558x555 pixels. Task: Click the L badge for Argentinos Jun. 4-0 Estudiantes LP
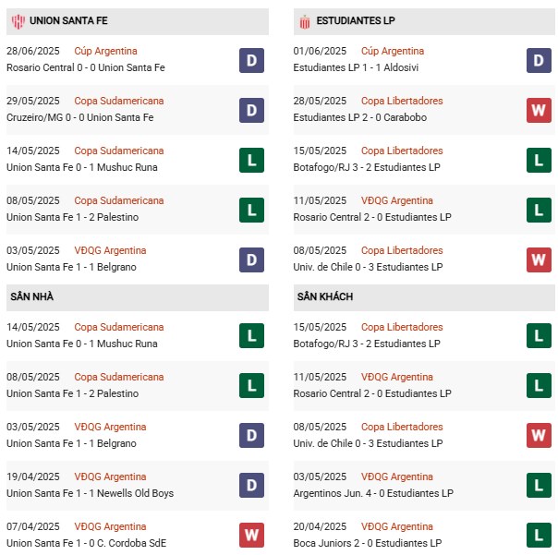(539, 487)
